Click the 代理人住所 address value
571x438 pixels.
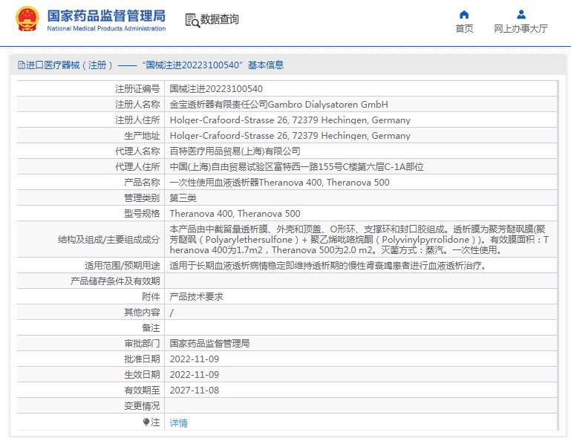[x=296, y=167]
